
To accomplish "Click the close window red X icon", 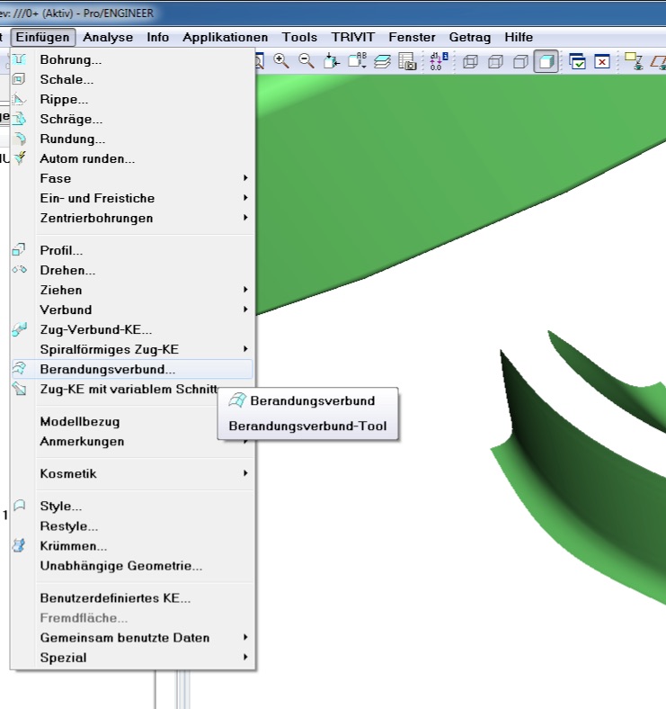I will click(602, 61).
